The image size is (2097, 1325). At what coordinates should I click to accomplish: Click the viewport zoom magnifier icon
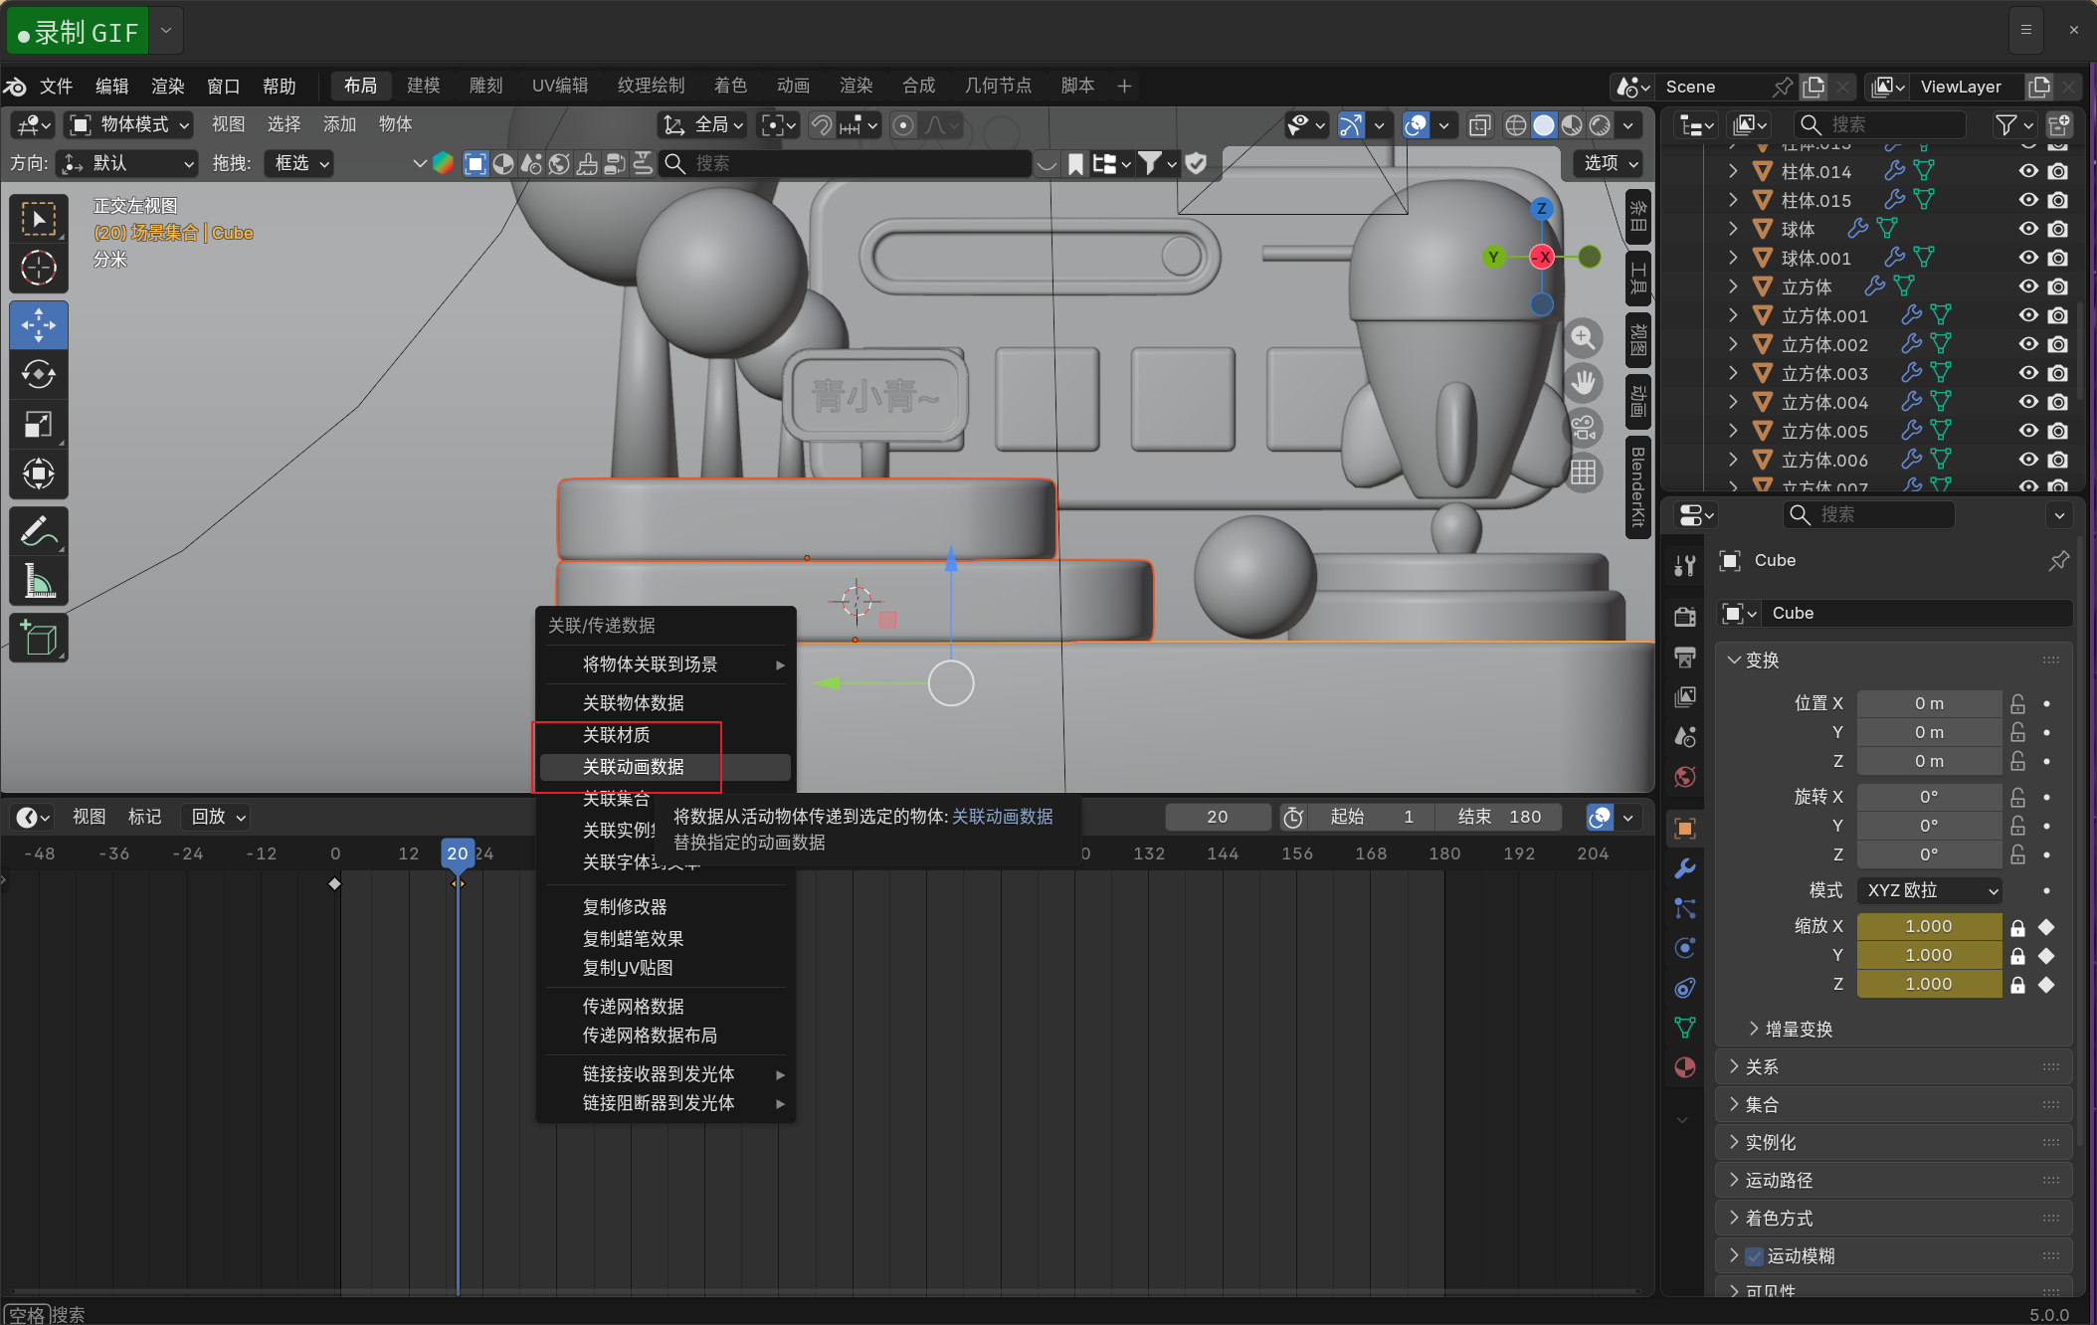1583,338
